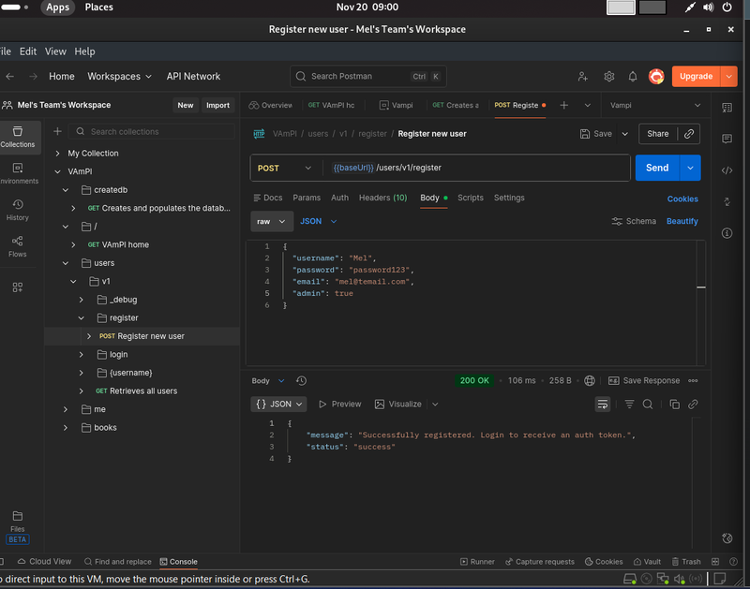Switch to the Headers tab
The image size is (750, 589).
pos(382,198)
